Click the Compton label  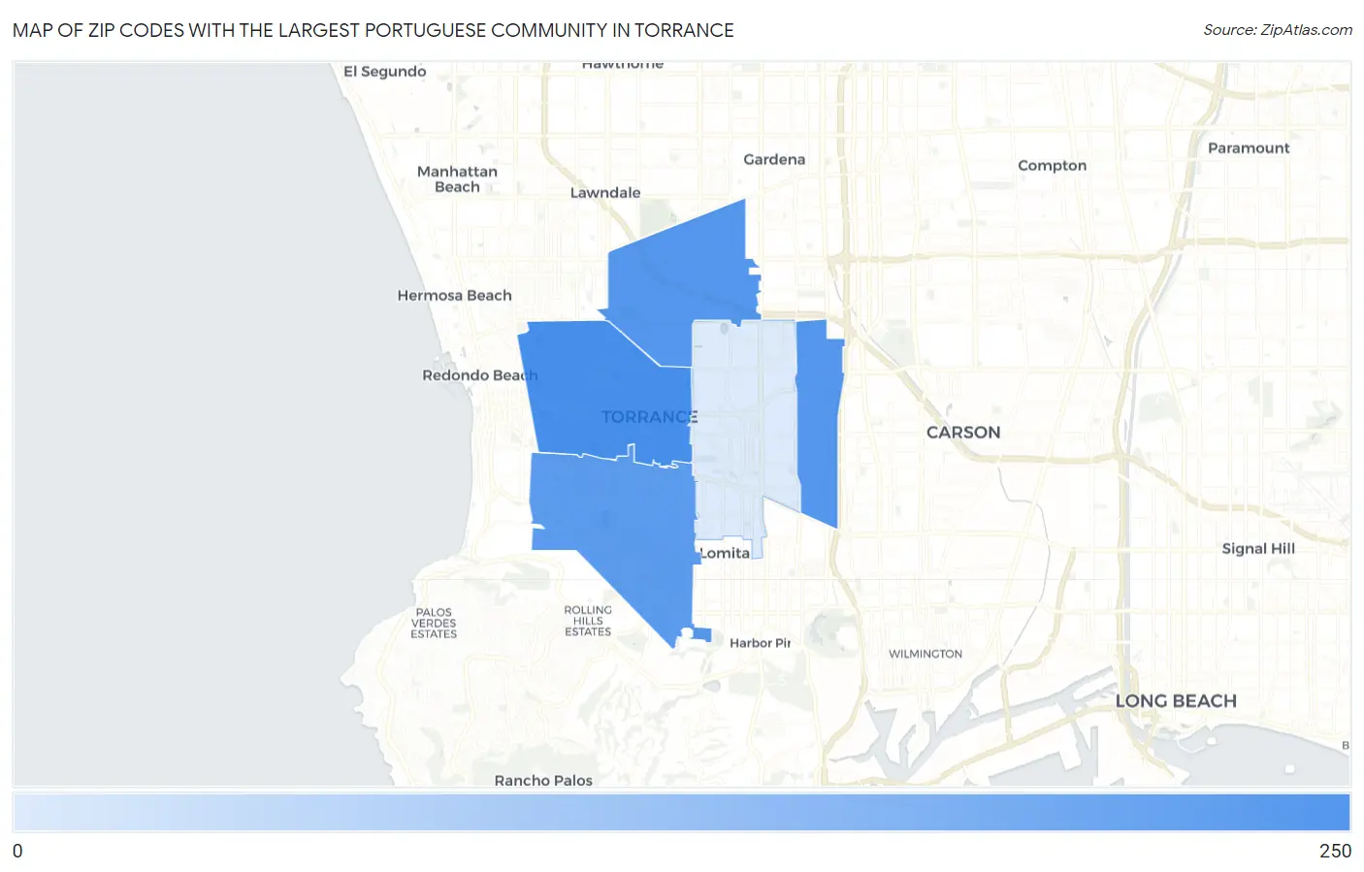pos(1052,166)
